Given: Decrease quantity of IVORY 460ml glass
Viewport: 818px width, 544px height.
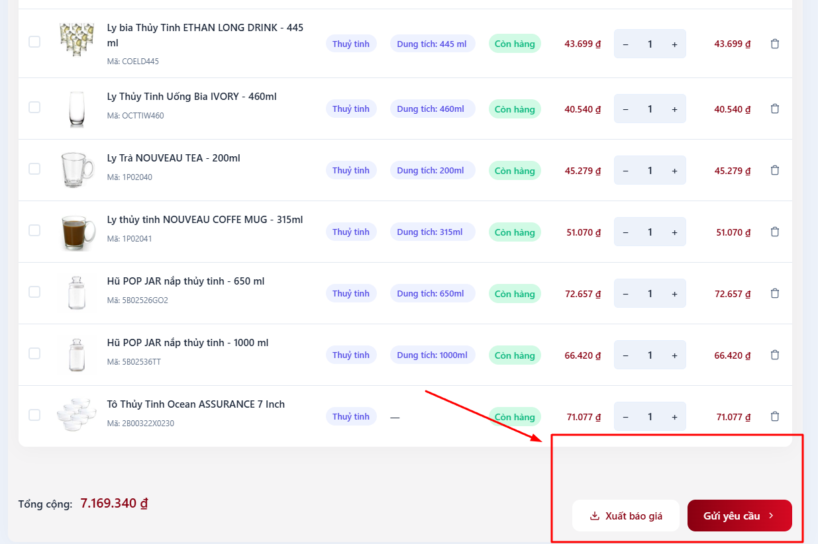Looking at the screenshot, I should click(x=625, y=109).
